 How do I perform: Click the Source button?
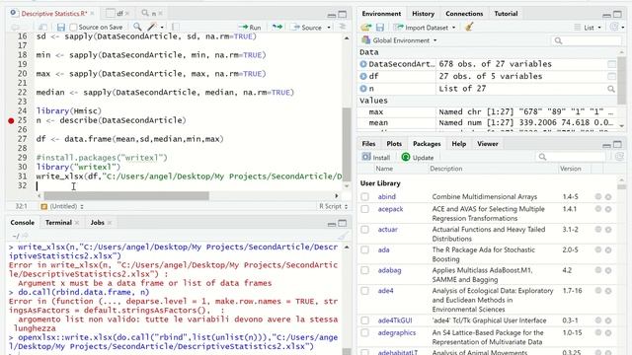pos(307,28)
